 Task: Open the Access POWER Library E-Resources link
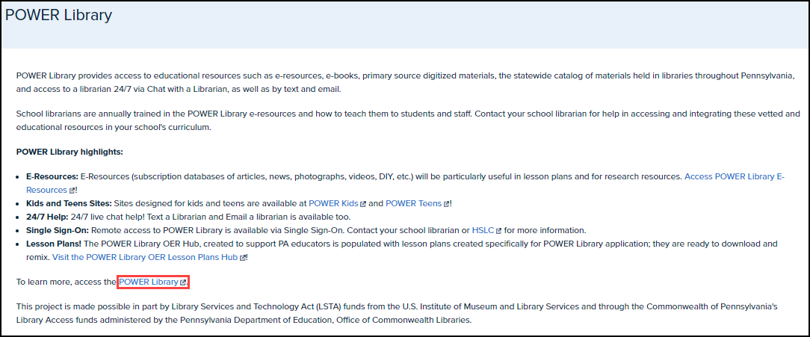click(x=734, y=177)
